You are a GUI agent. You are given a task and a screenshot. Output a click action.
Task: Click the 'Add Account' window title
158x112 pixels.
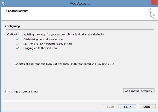coord(80,3)
